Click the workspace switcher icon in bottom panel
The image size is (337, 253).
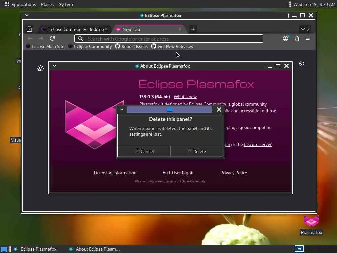tap(299, 249)
